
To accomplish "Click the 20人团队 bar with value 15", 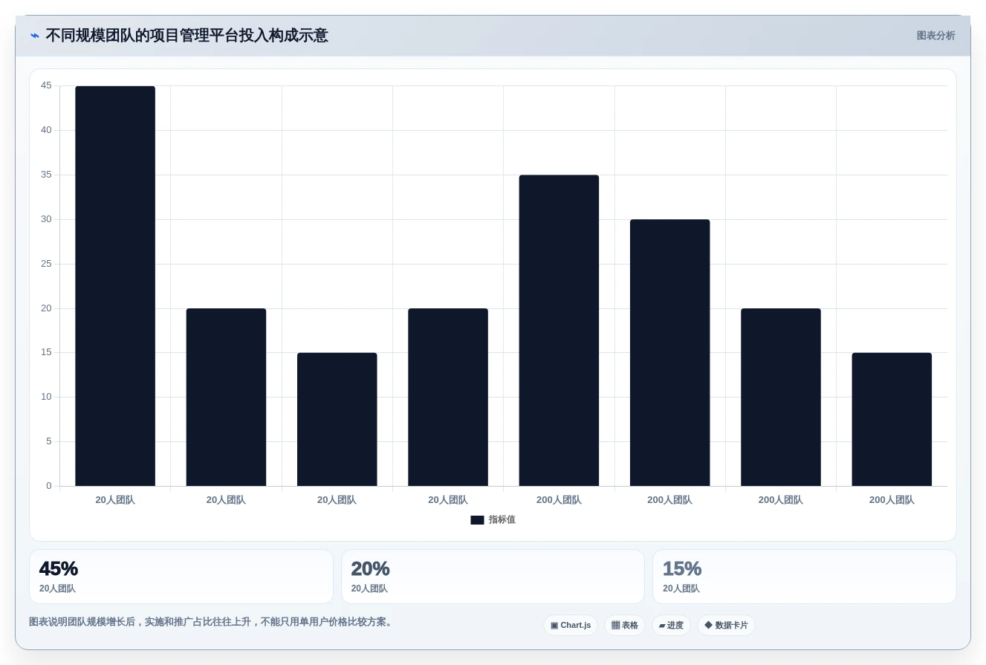I will [337, 419].
